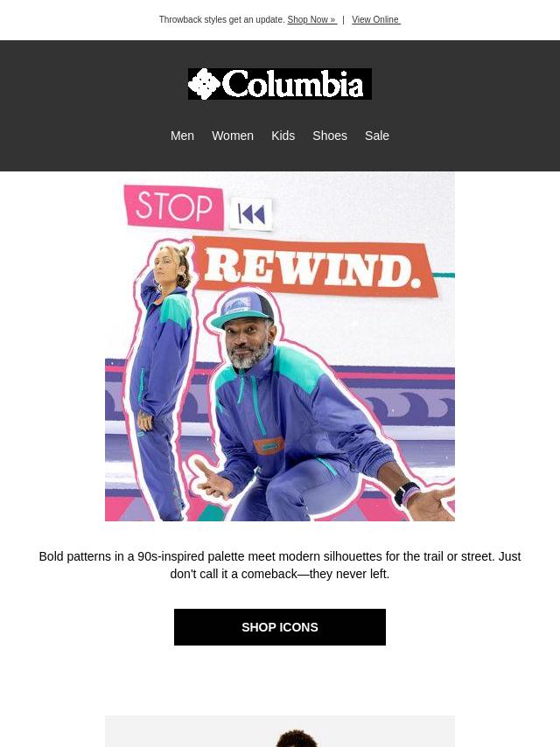Click the orange REWIND banner graphic

pyautogui.click(x=314, y=267)
